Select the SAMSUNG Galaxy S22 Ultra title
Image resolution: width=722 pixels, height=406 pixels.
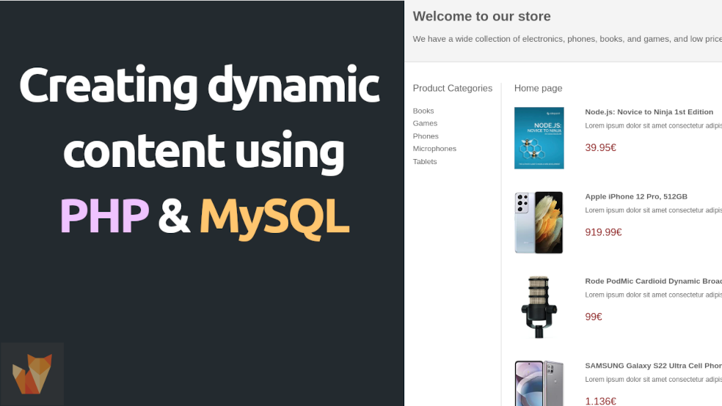pos(652,366)
